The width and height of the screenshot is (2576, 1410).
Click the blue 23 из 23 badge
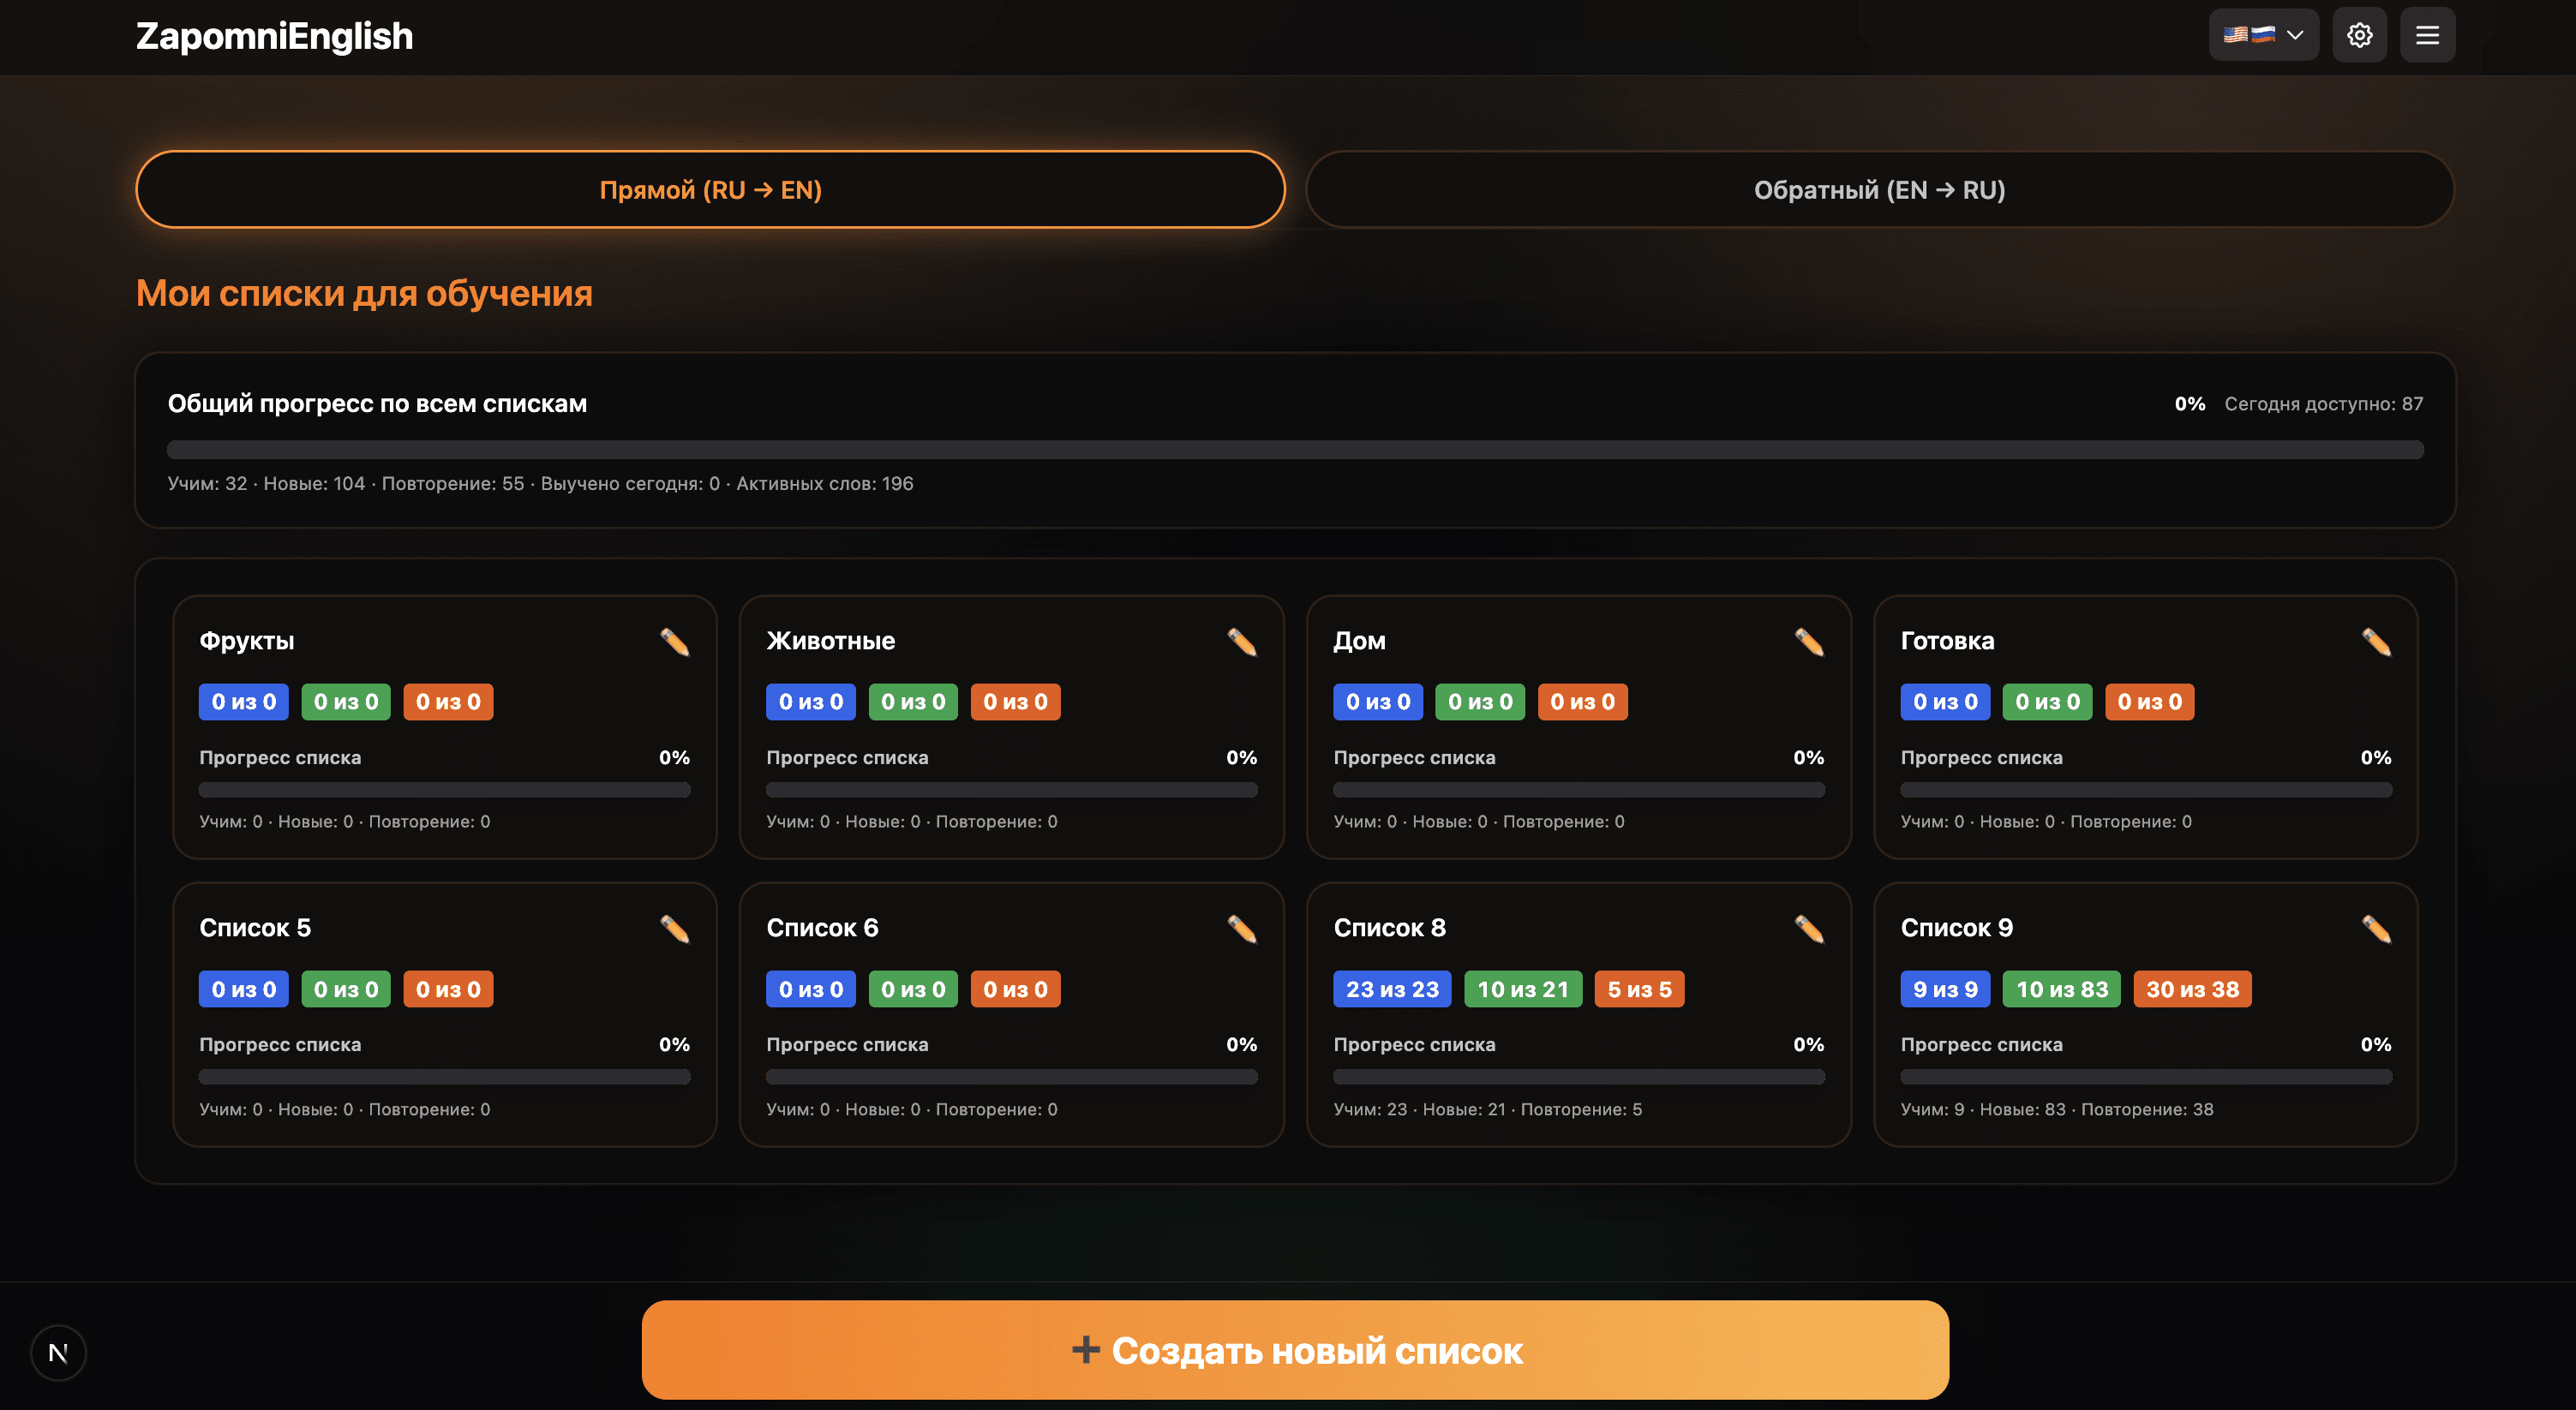point(1391,989)
